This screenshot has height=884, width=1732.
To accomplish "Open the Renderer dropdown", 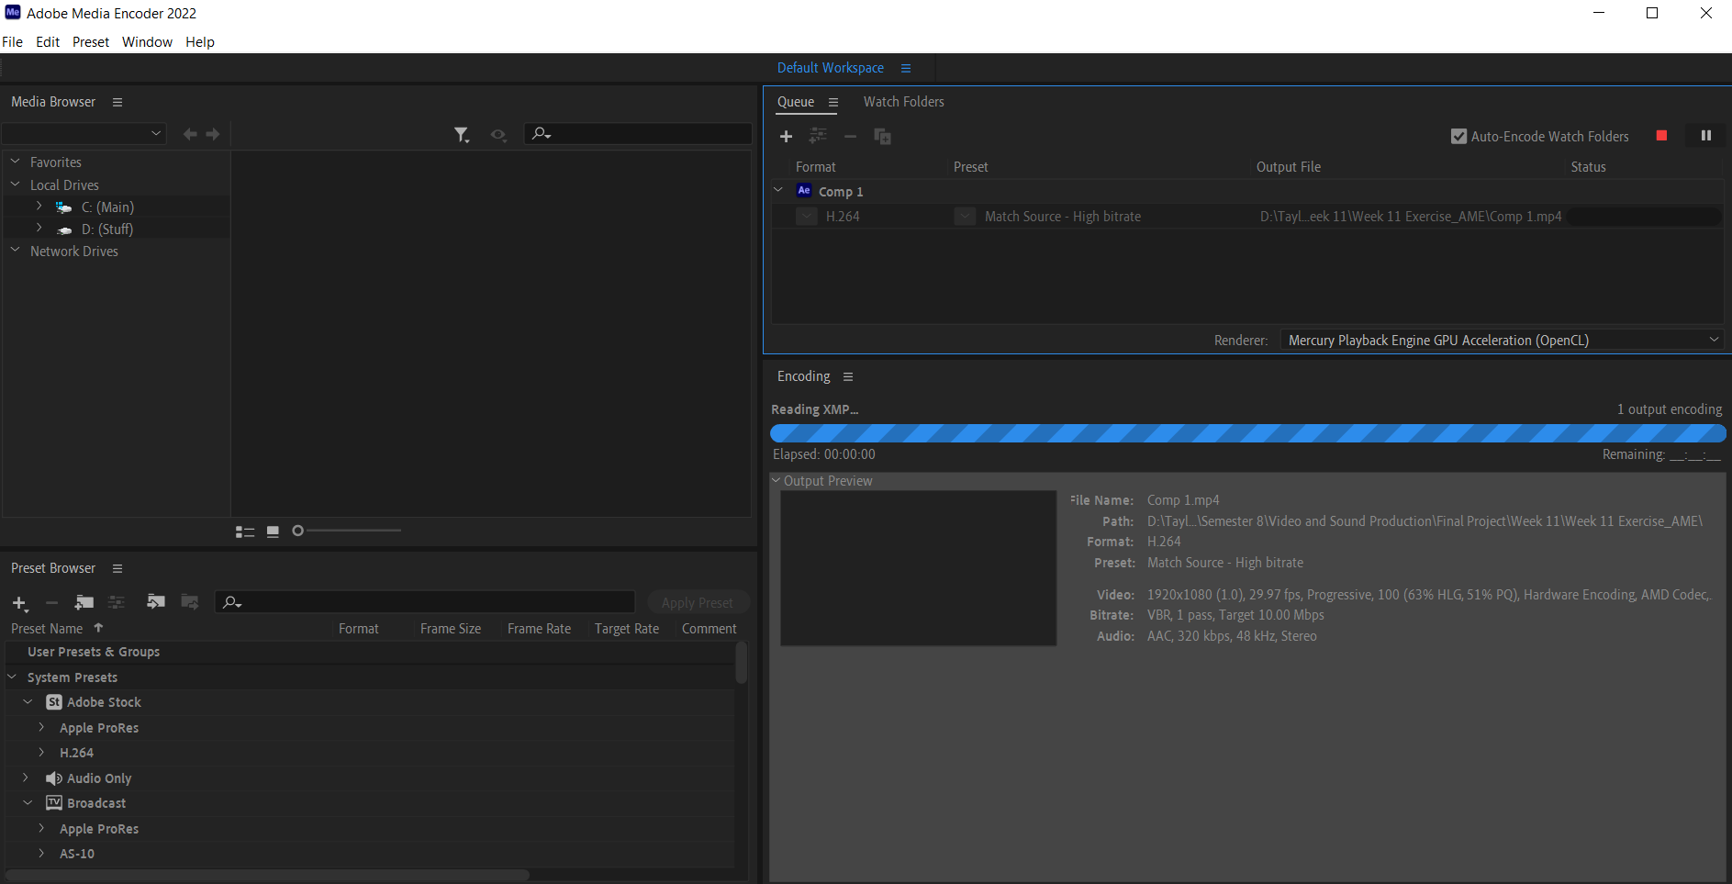I will point(1502,341).
